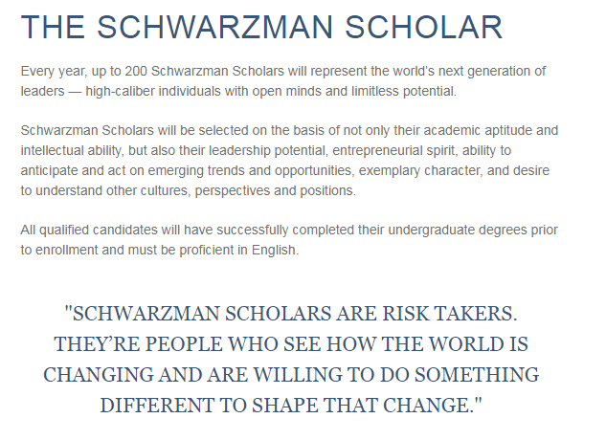Screen dimensions: 606x440
Task: Click the quote line "CHANGING AND ARE WILLING"
Action: coord(291,374)
